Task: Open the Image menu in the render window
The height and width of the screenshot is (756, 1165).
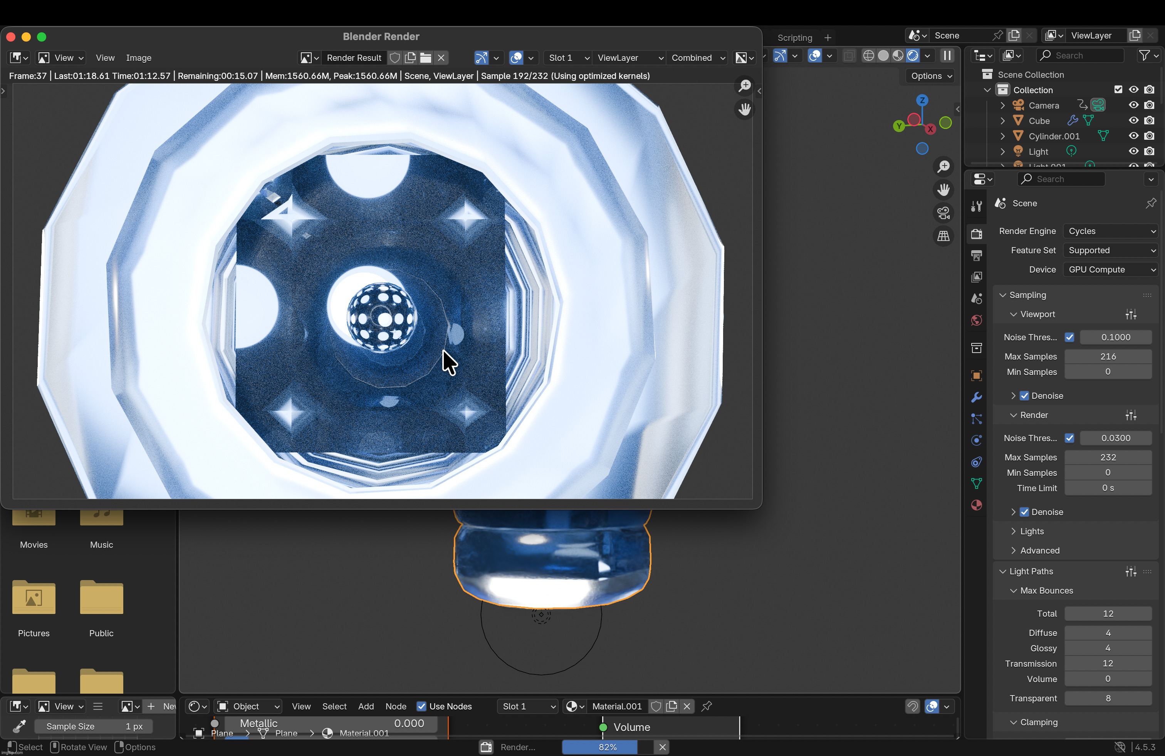Action: (139, 58)
